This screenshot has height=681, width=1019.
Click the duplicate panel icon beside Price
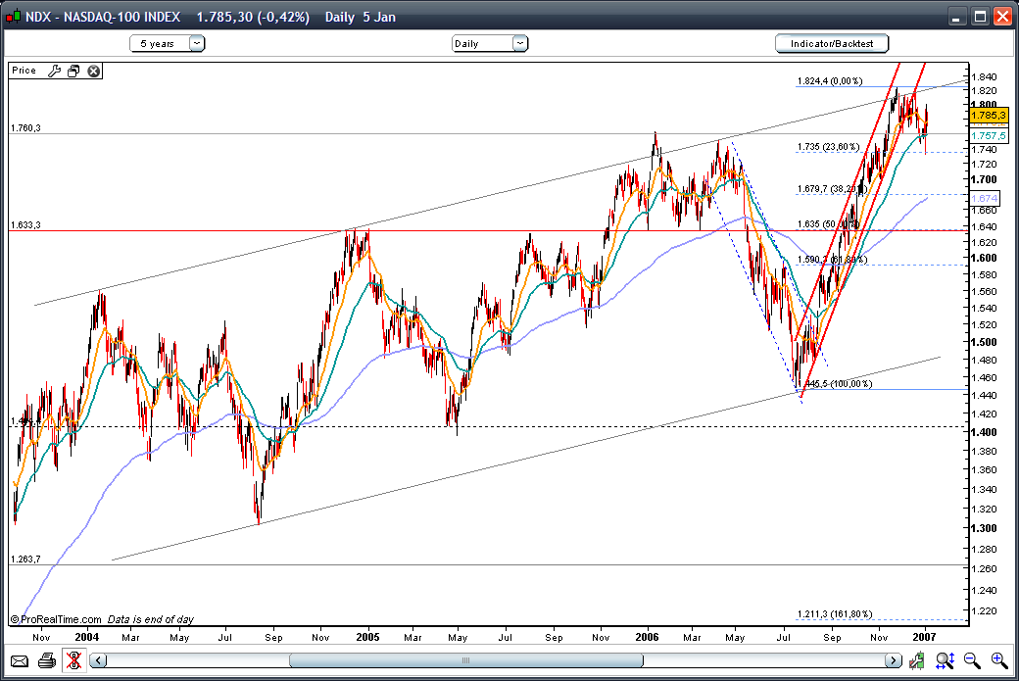73,71
